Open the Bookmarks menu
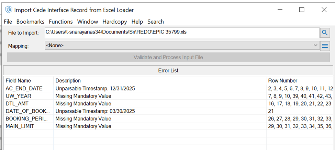Image resolution: width=335 pixels, height=150 pixels. coord(30,22)
